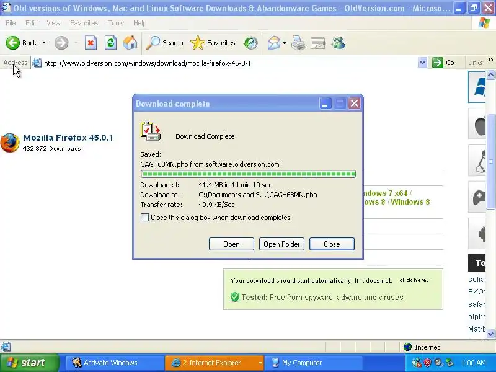Screen dimensions: 496x372
Task: Select the Linux penguin sidebar icon
Action: [477, 161]
